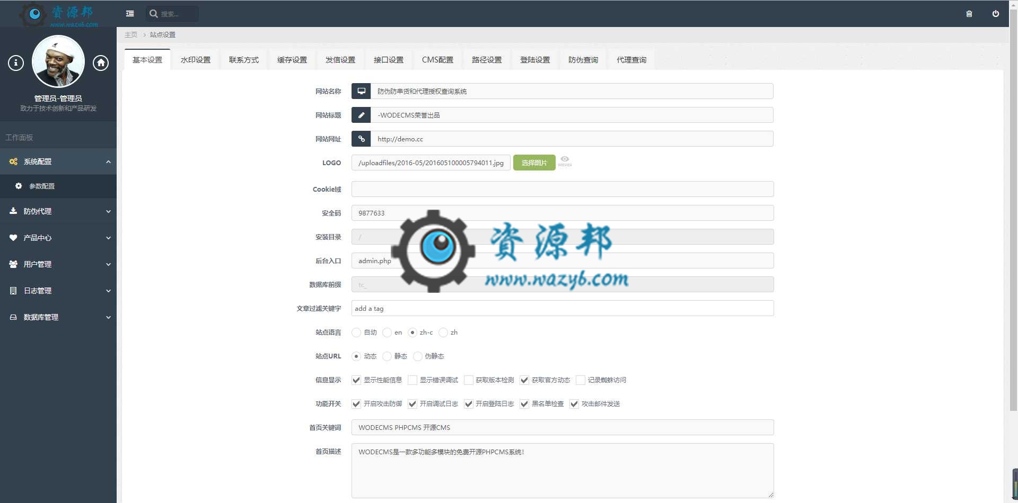1018x503 pixels.
Task: Click the 首页描述 text area
Action: click(x=563, y=471)
